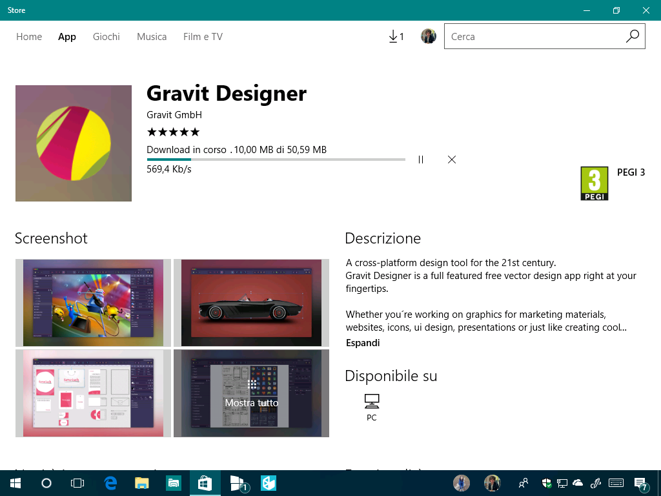The width and height of the screenshot is (661, 496).
Task: Click the 569,4 Kb/s speed text
Action: pyautogui.click(x=169, y=169)
